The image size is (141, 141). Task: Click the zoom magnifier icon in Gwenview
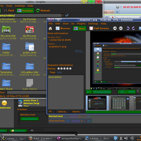138,92
